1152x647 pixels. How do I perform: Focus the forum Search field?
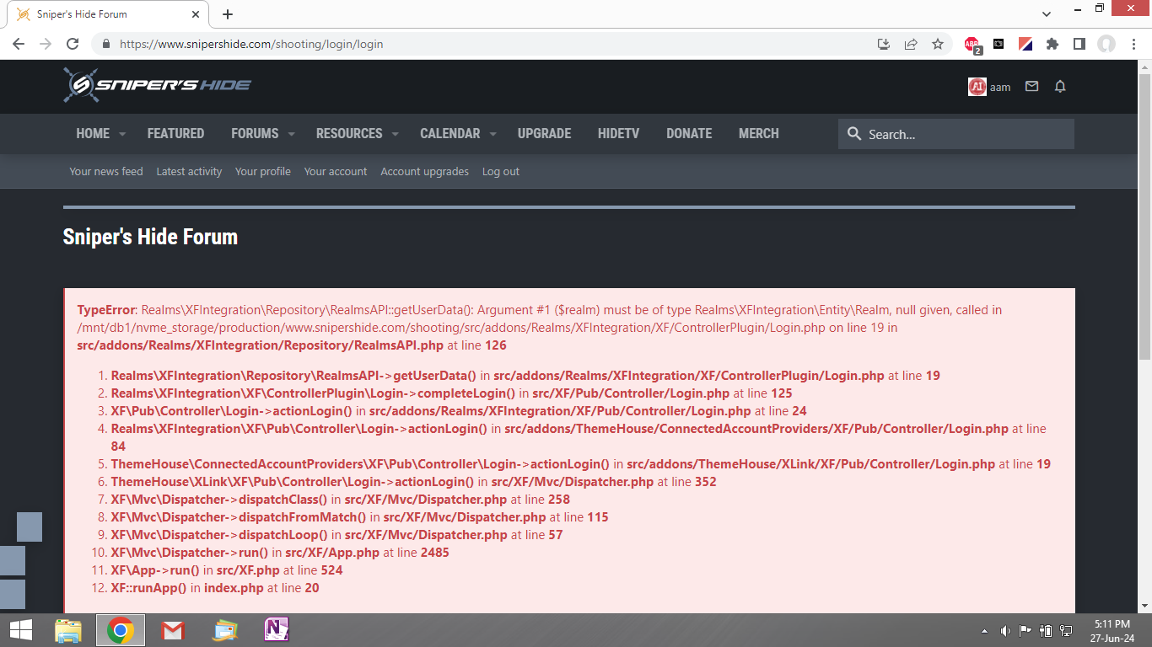coord(956,134)
